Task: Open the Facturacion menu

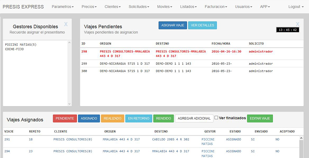Action: [216, 7]
